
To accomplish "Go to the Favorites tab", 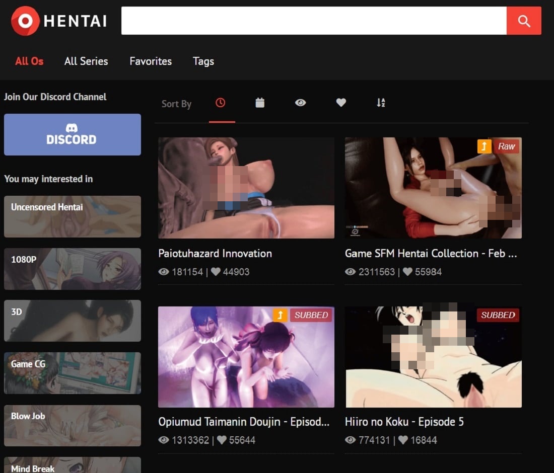I will click(x=151, y=61).
